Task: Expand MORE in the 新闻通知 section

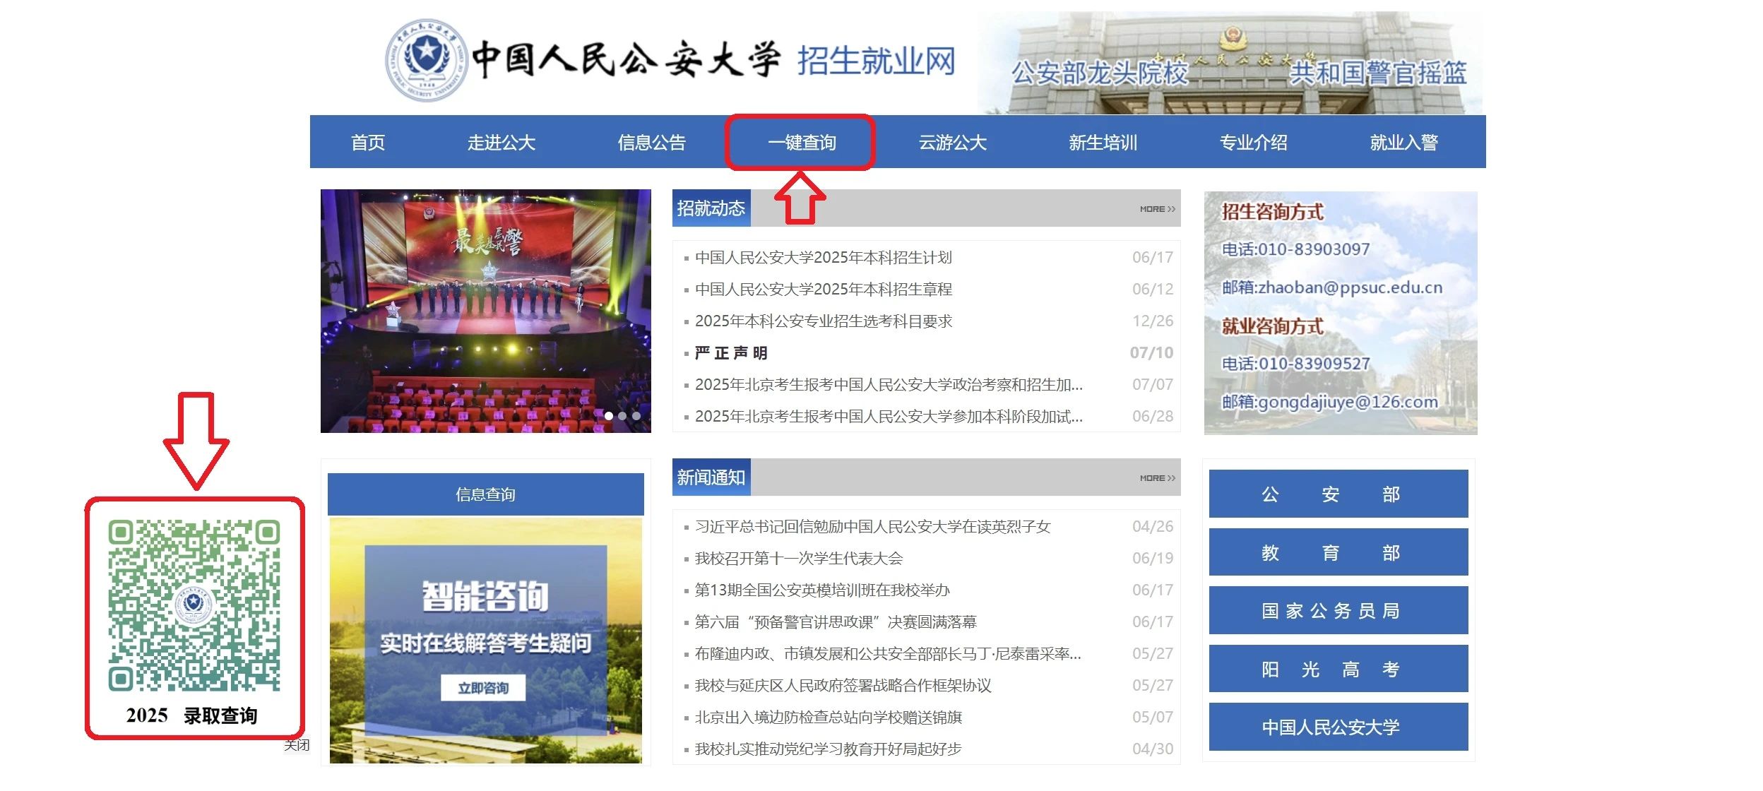Action: [1157, 478]
